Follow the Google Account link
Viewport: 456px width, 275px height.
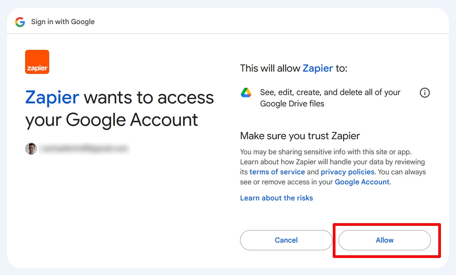pos(362,182)
